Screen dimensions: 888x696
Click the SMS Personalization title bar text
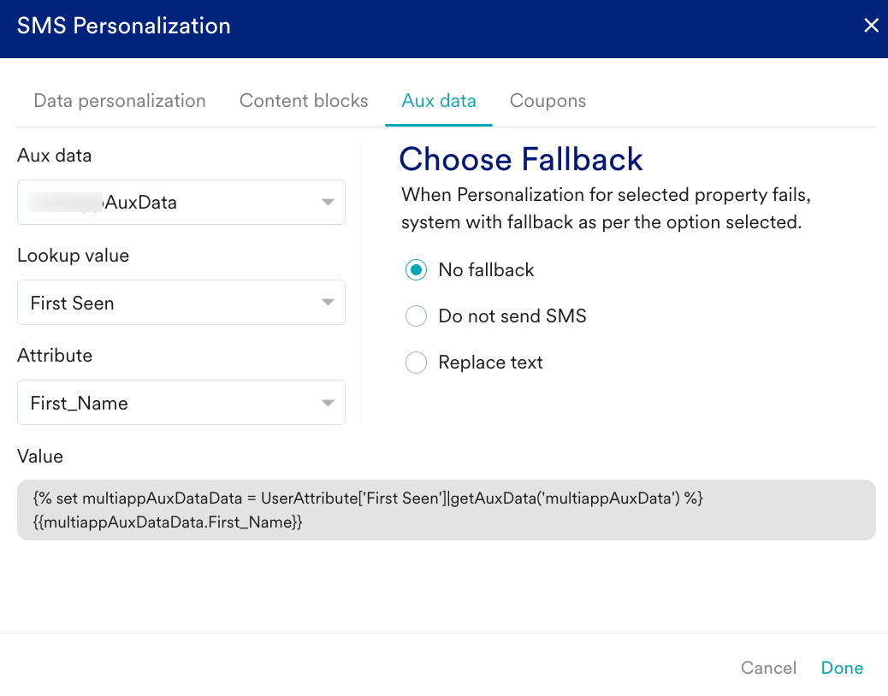pyautogui.click(x=124, y=26)
